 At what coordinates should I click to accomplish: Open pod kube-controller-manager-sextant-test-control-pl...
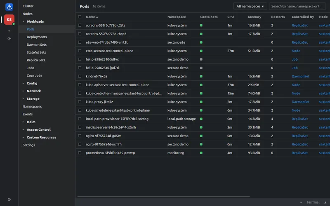pyautogui.click(x=124, y=94)
